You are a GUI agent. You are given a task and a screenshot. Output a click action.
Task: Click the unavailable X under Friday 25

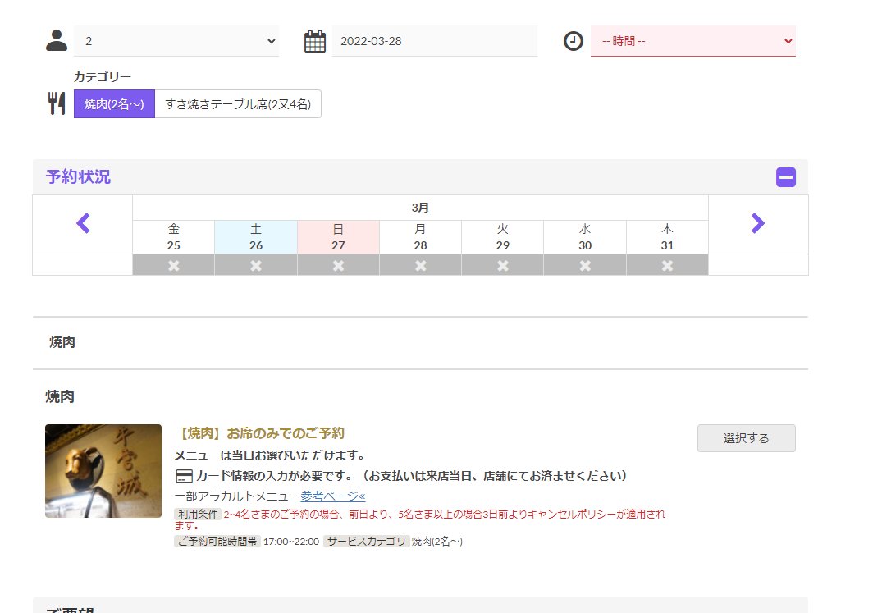[174, 265]
